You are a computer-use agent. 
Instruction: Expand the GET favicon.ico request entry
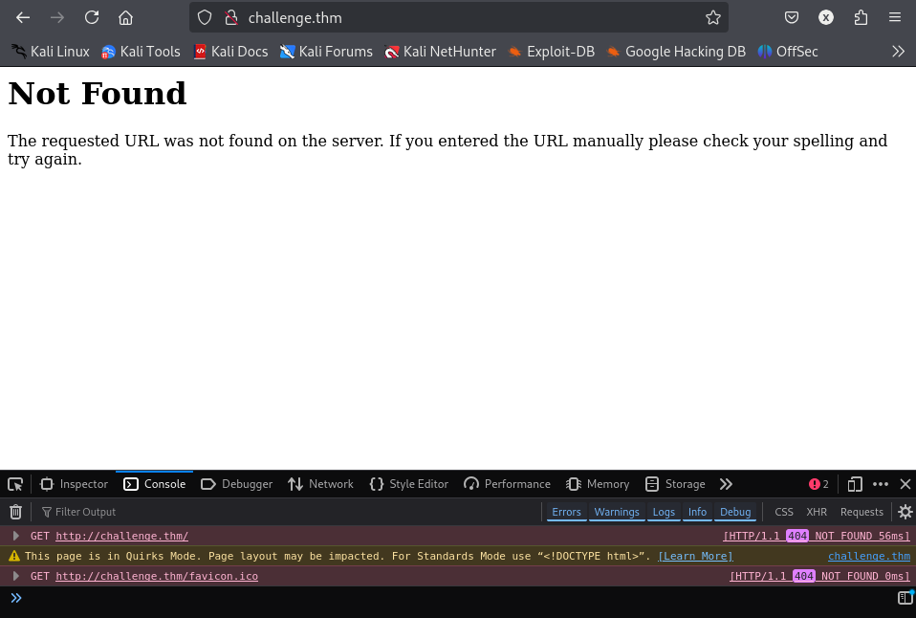[x=16, y=576]
